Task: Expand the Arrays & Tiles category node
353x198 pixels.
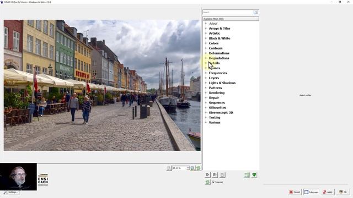Action: (x=206, y=29)
